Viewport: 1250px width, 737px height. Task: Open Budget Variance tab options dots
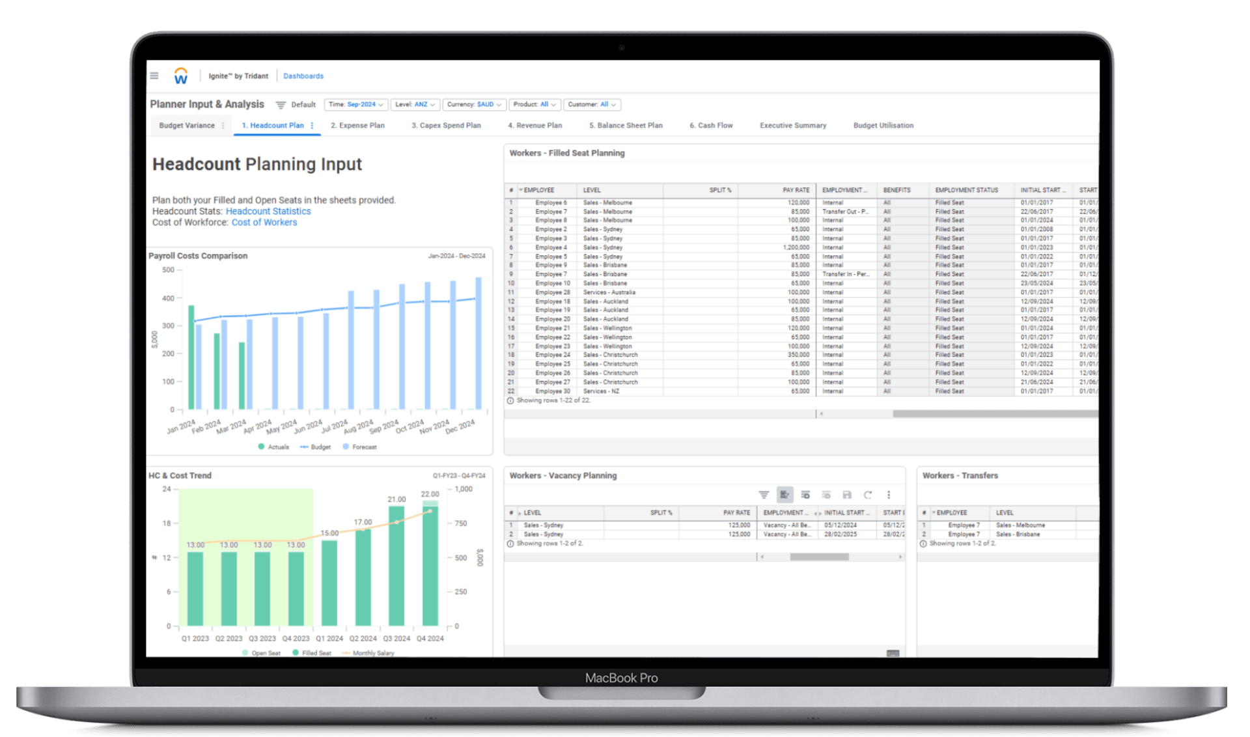click(x=223, y=126)
